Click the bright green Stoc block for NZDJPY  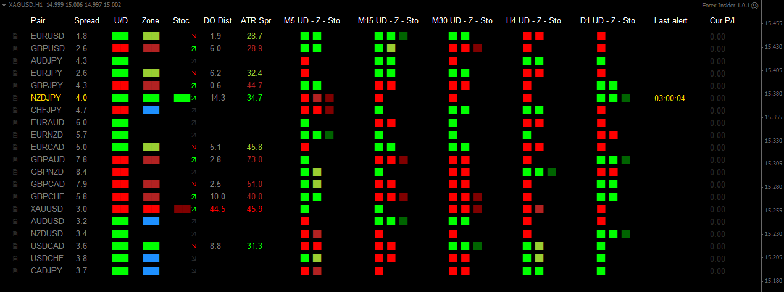coord(182,98)
